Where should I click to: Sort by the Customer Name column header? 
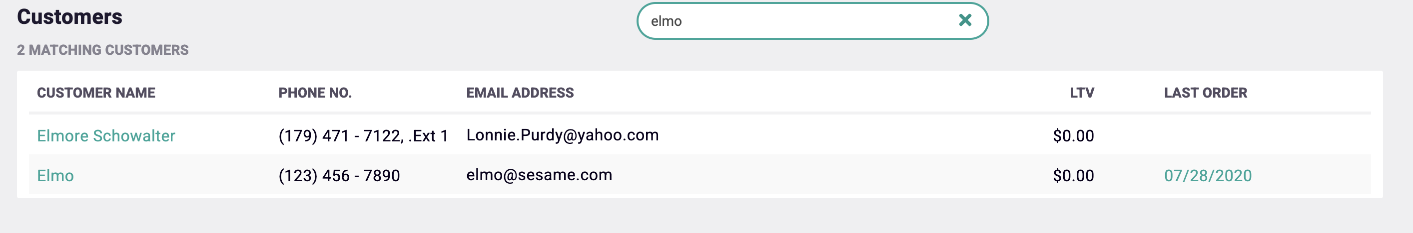tap(96, 93)
